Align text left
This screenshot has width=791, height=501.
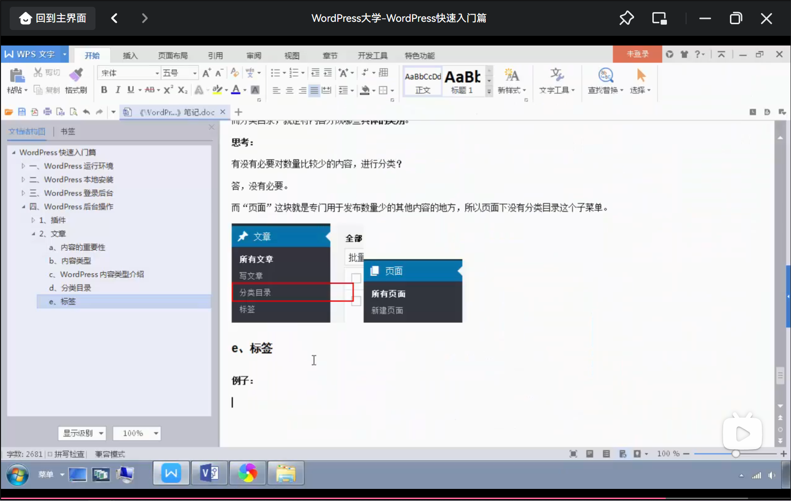tap(276, 90)
